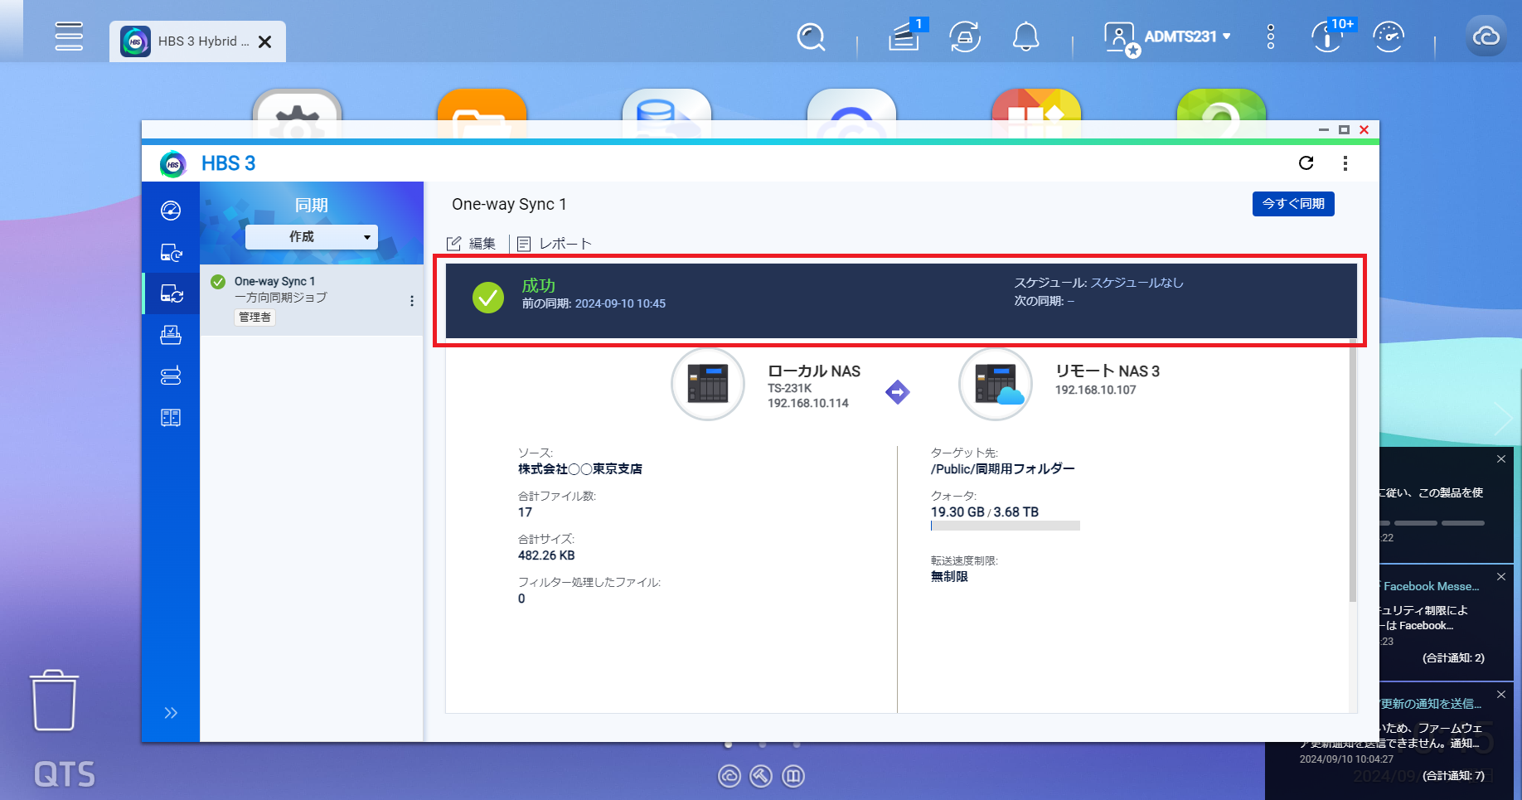
Task: Open the info icon with 10+ badge
Action: (1329, 37)
